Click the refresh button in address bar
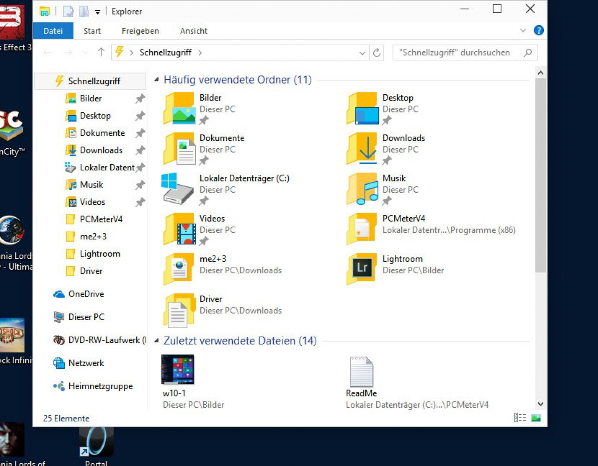The width and height of the screenshot is (598, 466). [377, 53]
